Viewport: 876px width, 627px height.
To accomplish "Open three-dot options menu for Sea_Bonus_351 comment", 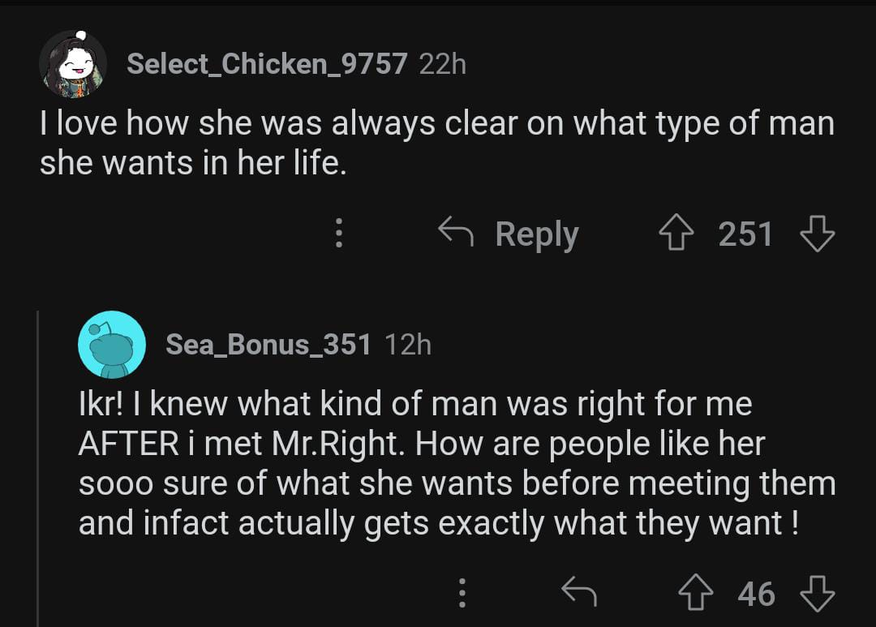I will (462, 594).
